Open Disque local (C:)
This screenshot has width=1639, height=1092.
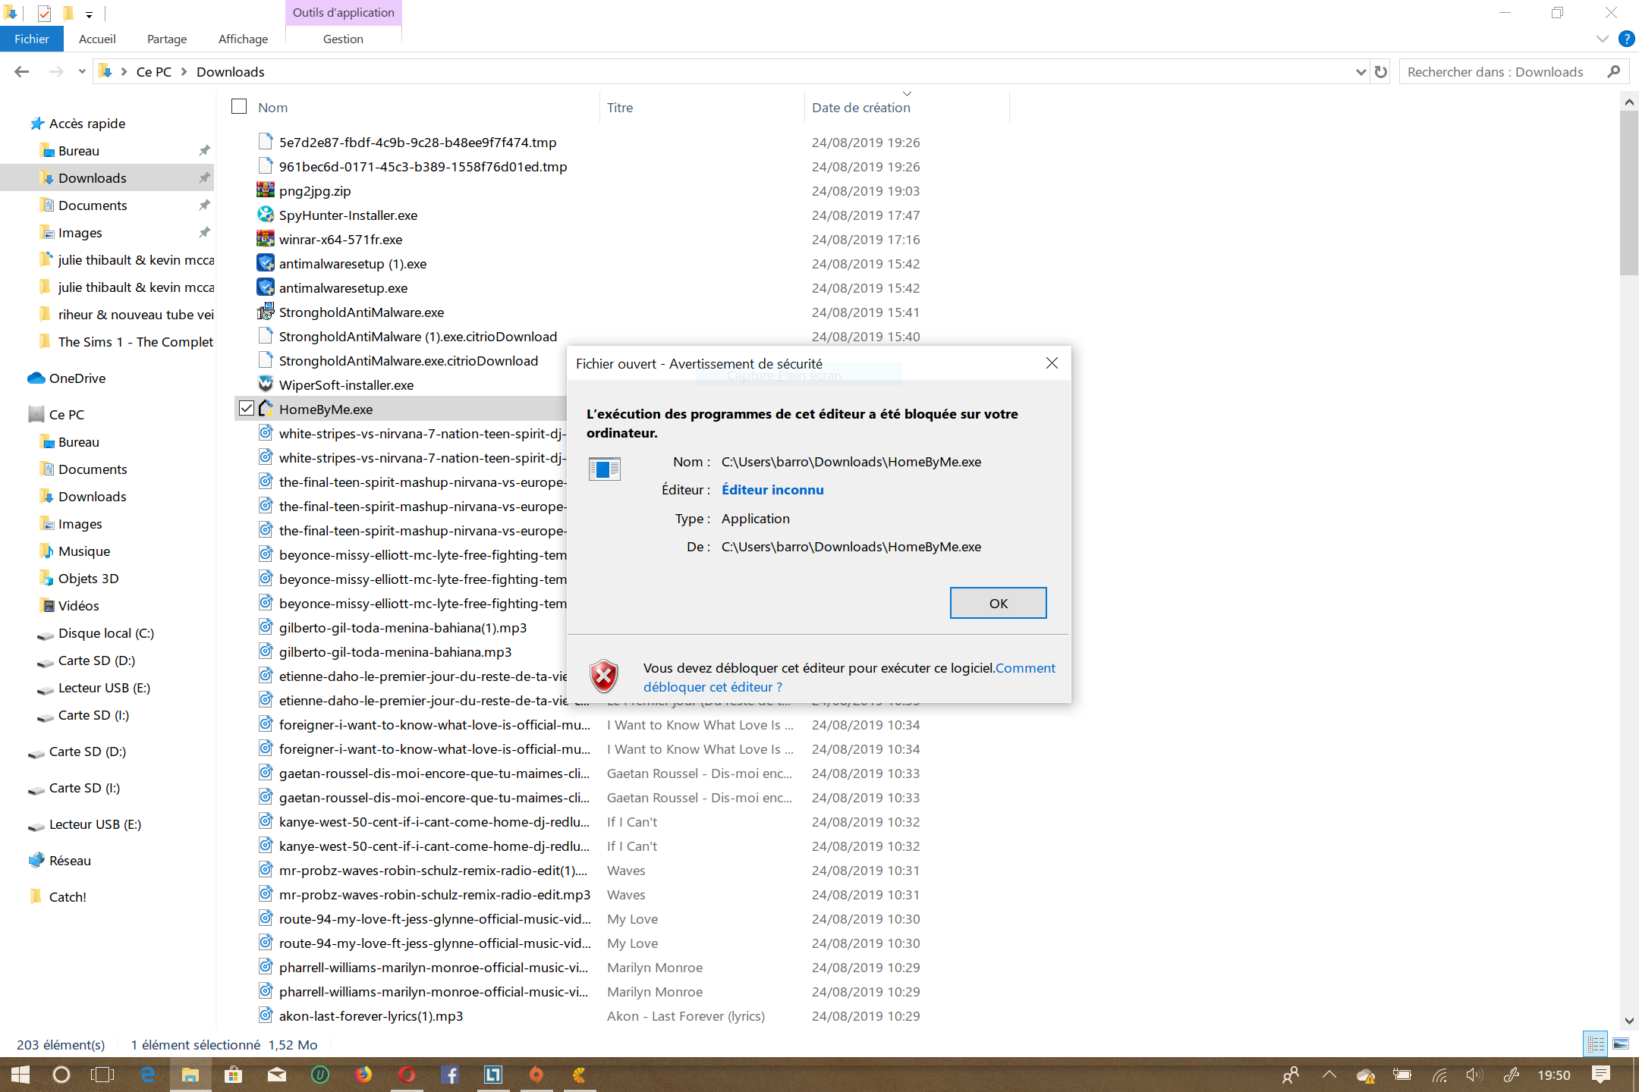pyautogui.click(x=105, y=633)
